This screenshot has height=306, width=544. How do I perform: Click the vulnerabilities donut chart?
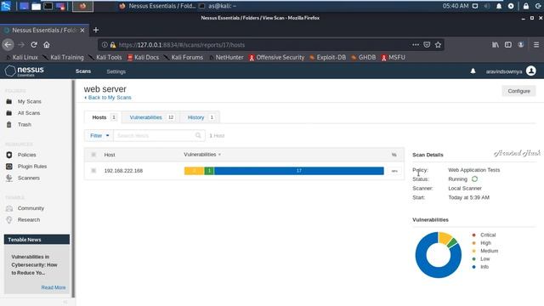[x=439, y=255]
